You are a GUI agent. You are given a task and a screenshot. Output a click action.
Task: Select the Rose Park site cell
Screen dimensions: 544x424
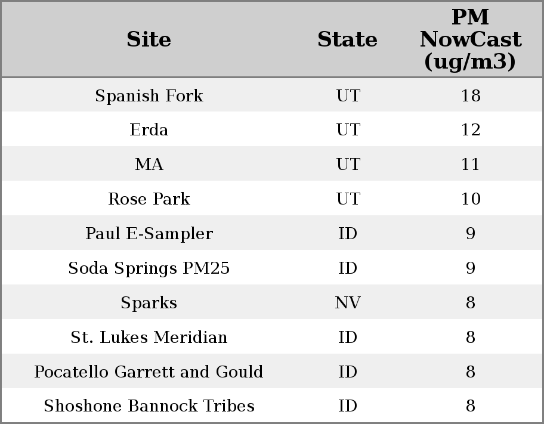(x=149, y=199)
